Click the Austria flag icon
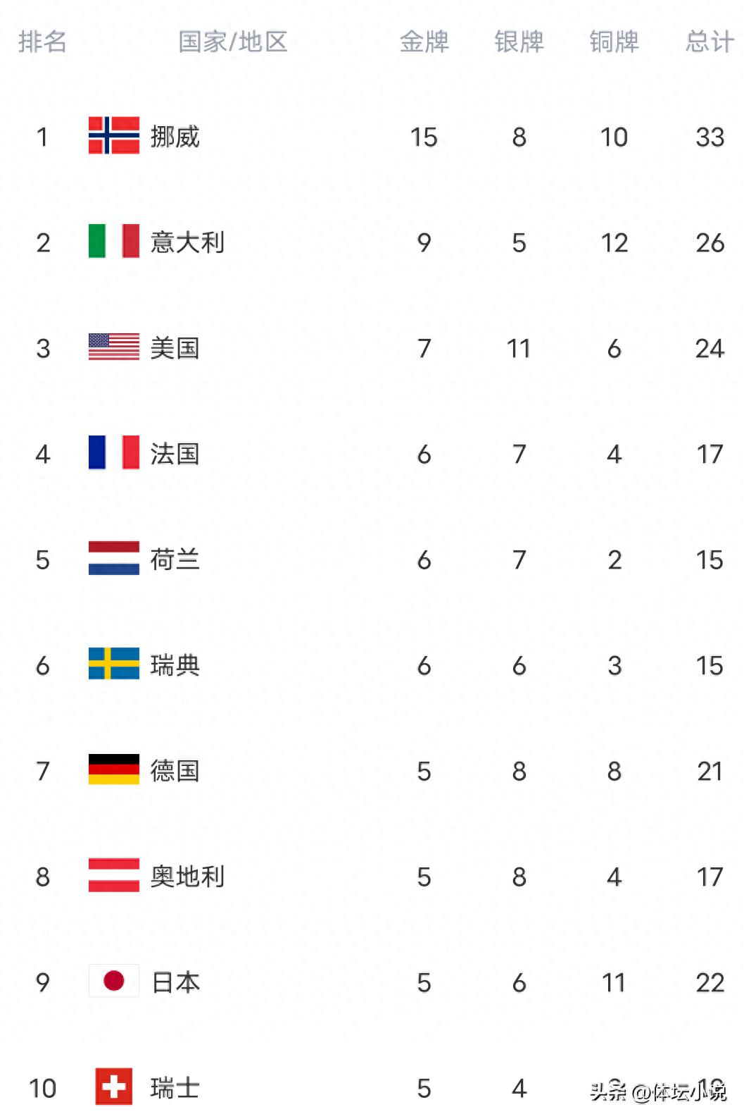Viewport: 744px width, 1119px height. pos(113,875)
